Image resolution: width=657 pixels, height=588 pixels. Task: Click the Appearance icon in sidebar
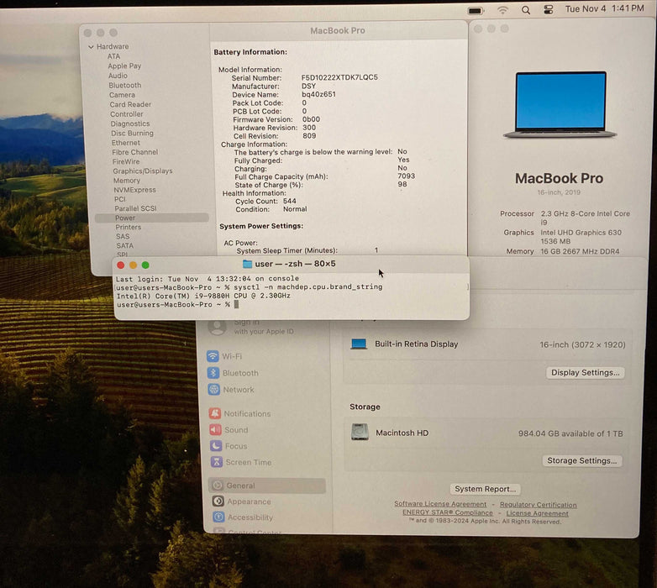click(x=218, y=501)
